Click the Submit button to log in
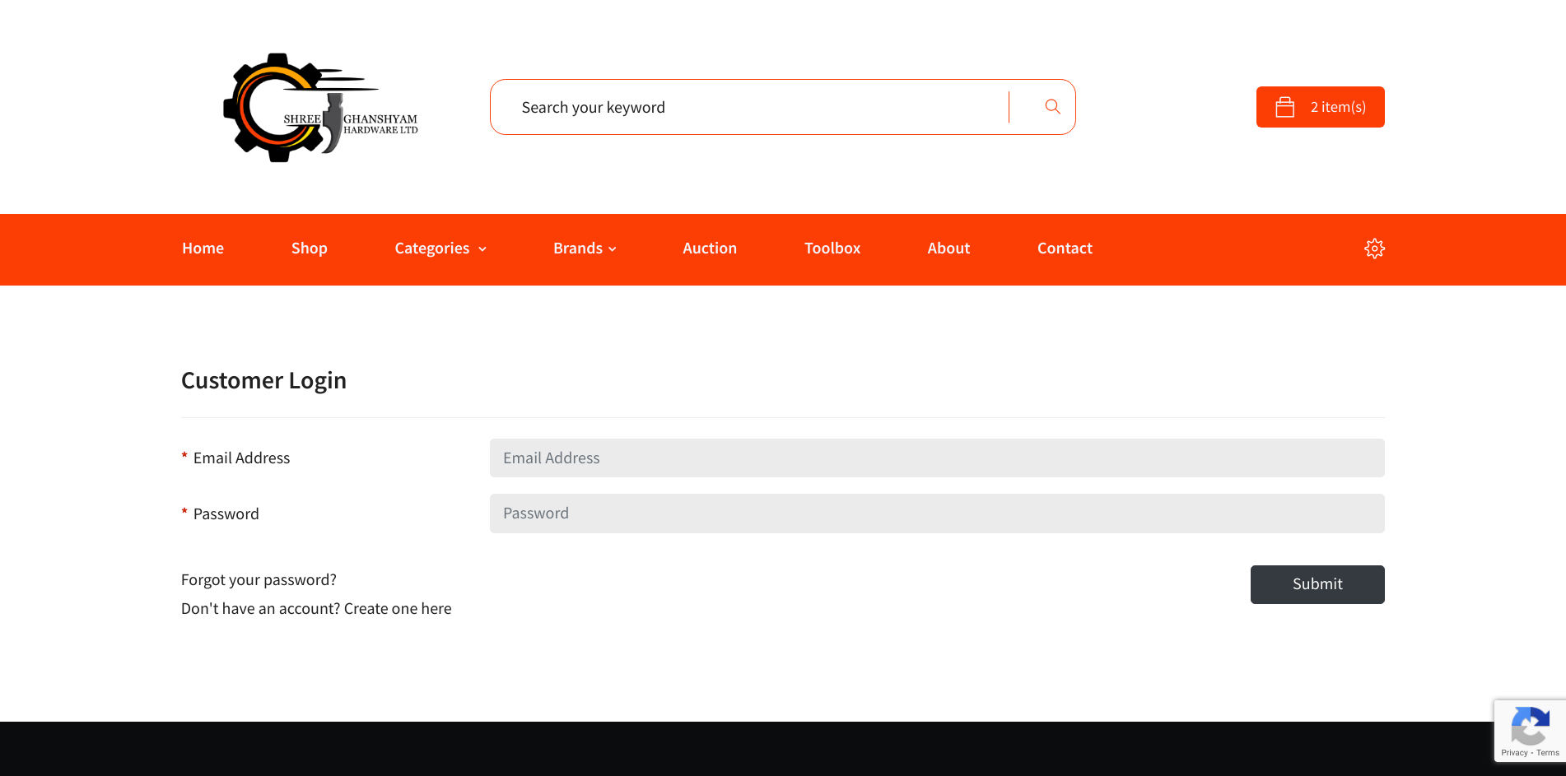The width and height of the screenshot is (1566, 776). pos(1317,584)
